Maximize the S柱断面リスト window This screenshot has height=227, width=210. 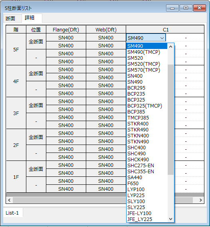click(x=186, y=8)
